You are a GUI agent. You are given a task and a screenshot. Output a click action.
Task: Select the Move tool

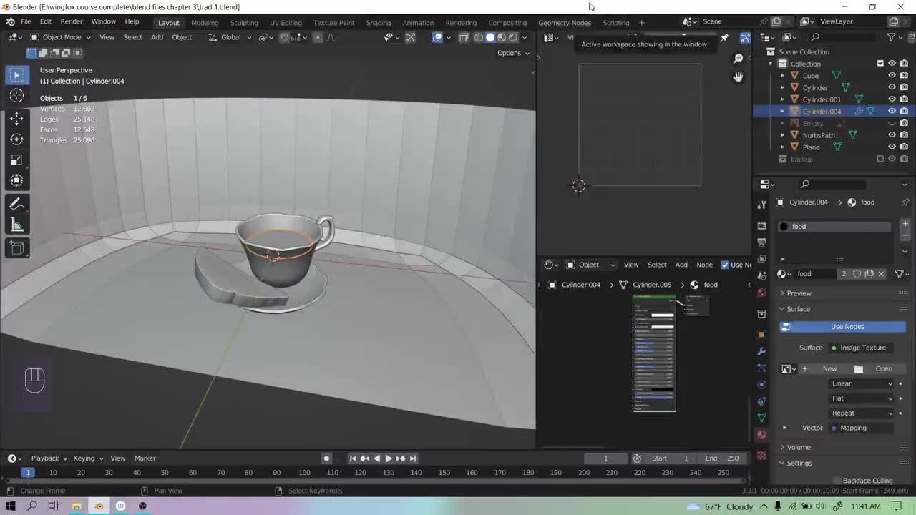tap(16, 118)
